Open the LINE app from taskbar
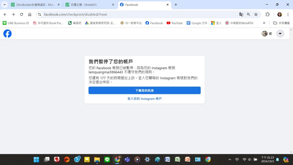The height and width of the screenshot is (165, 293). click(107, 159)
